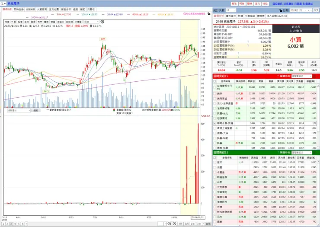Select all in buyer table header checkbox
Viewport: 320px width, 227px height.
214,81
